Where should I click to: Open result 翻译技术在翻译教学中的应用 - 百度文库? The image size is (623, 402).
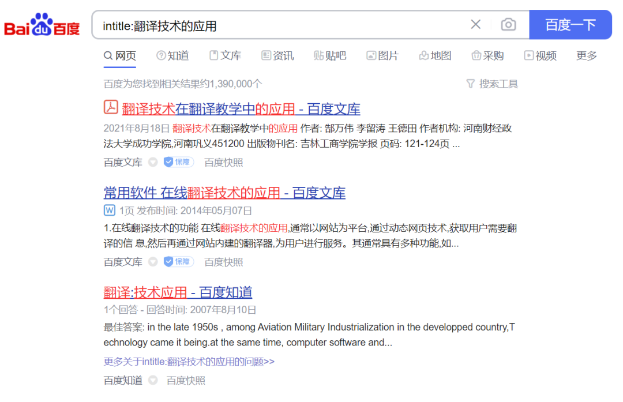click(241, 109)
